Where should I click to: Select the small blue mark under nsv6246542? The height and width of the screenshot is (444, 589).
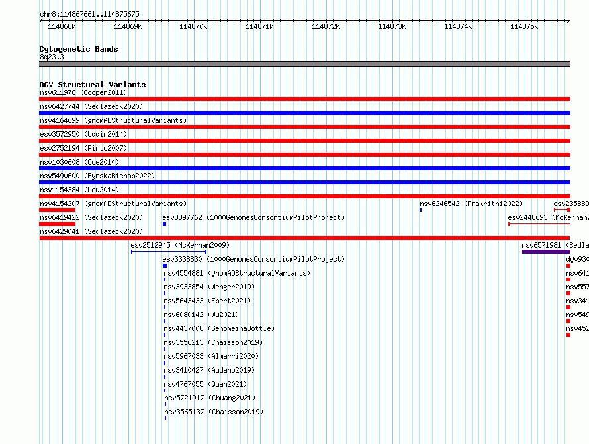421,210
